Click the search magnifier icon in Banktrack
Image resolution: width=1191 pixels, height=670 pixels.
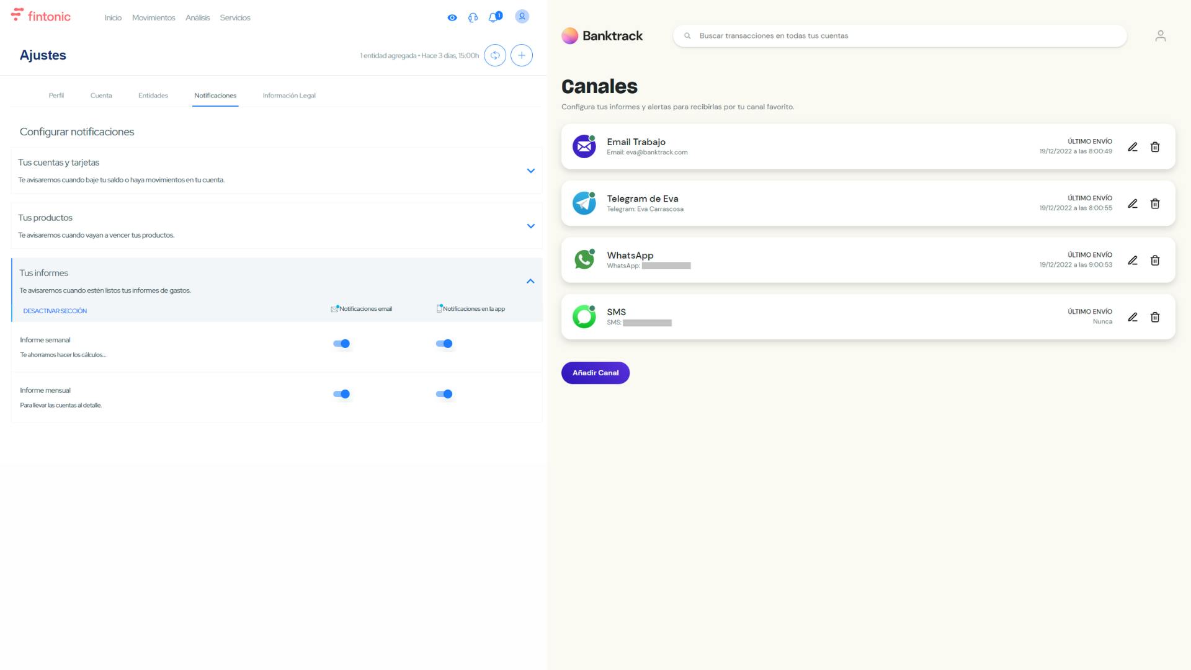click(x=687, y=36)
